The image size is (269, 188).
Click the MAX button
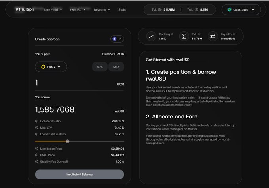(116, 67)
